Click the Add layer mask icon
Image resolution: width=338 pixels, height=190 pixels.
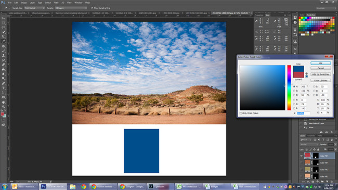coord(313,182)
